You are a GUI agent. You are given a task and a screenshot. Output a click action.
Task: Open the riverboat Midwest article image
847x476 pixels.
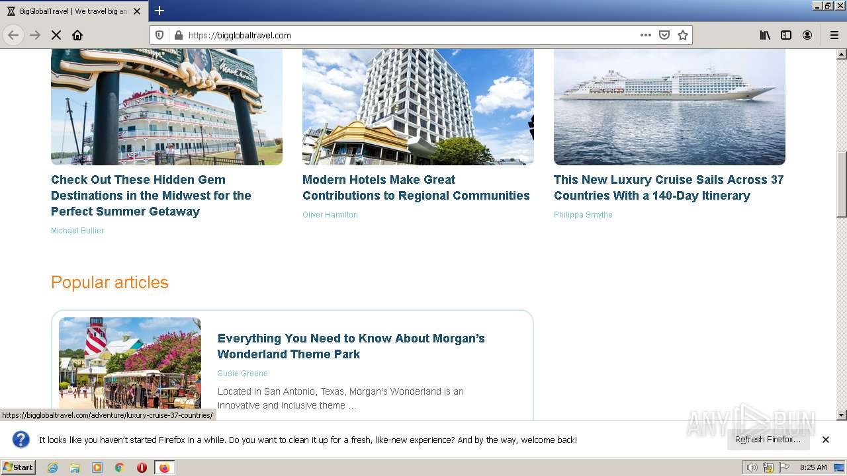click(x=167, y=106)
